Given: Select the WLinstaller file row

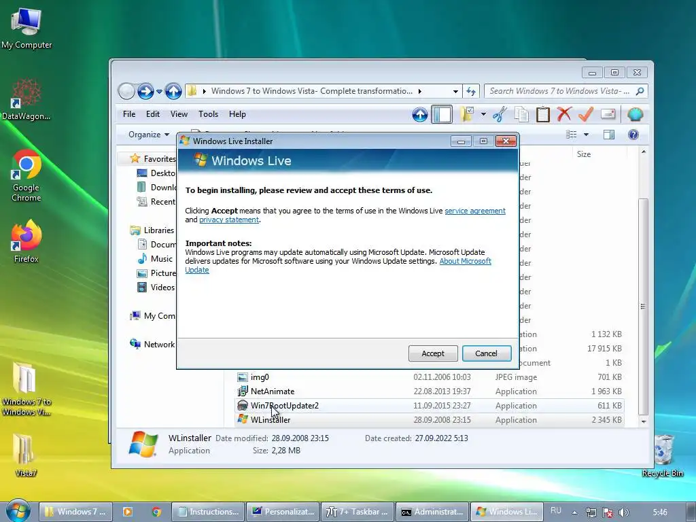Looking at the screenshot, I should (x=429, y=420).
